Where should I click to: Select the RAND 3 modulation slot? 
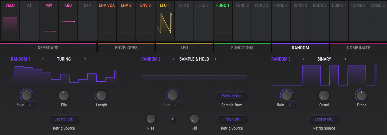click(319, 21)
